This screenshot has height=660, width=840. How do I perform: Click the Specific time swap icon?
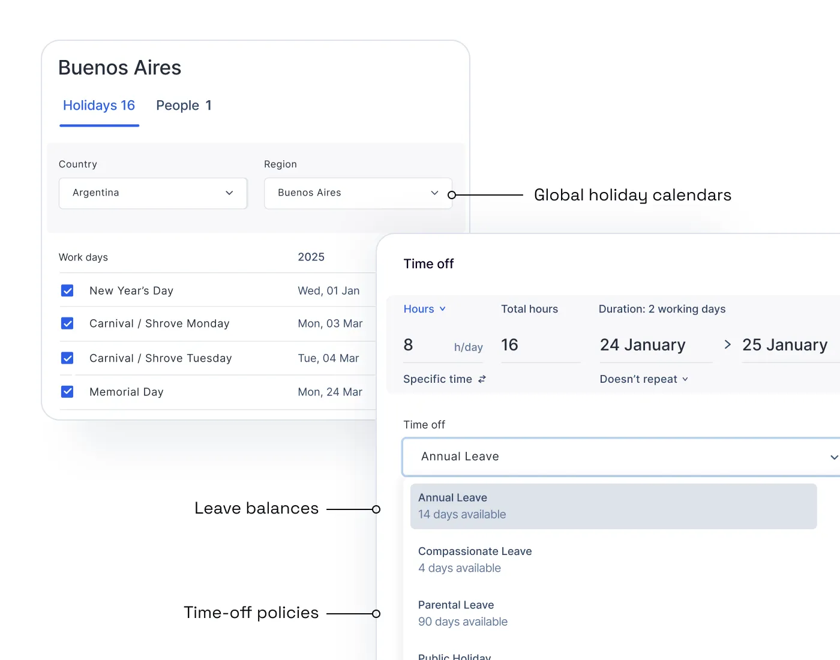click(x=482, y=379)
